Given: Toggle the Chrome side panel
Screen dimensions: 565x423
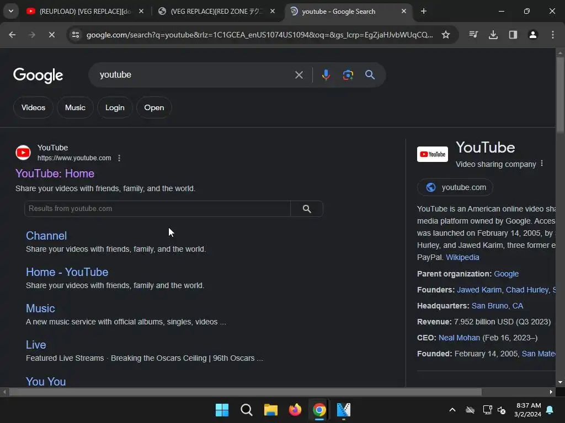Looking at the screenshot, I should pyautogui.click(x=513, y=35).
